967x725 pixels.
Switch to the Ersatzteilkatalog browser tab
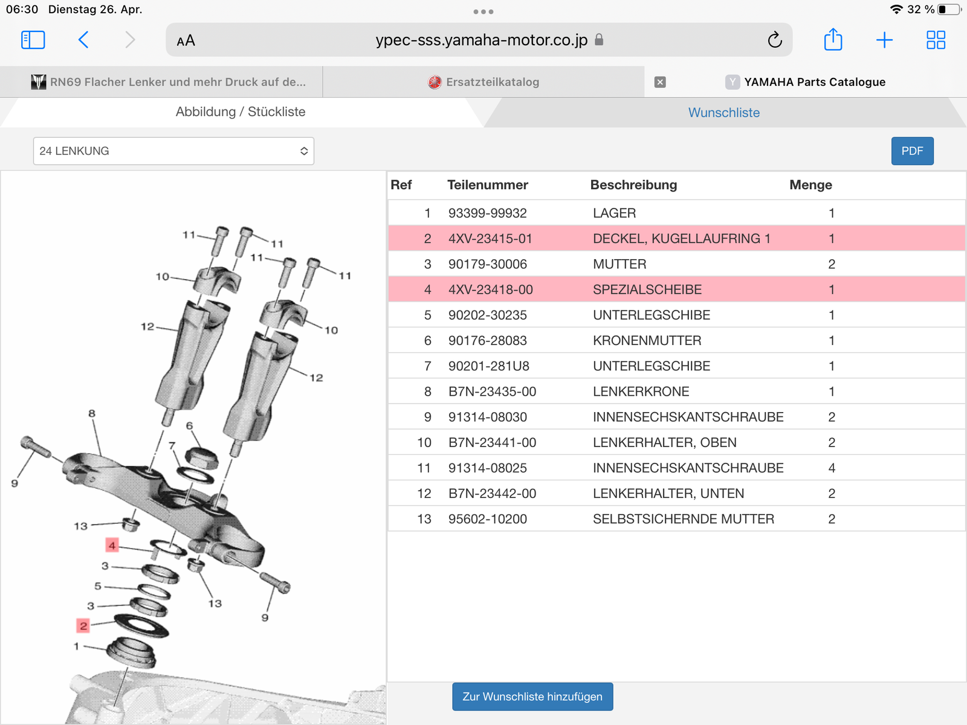tap(483, 82)
